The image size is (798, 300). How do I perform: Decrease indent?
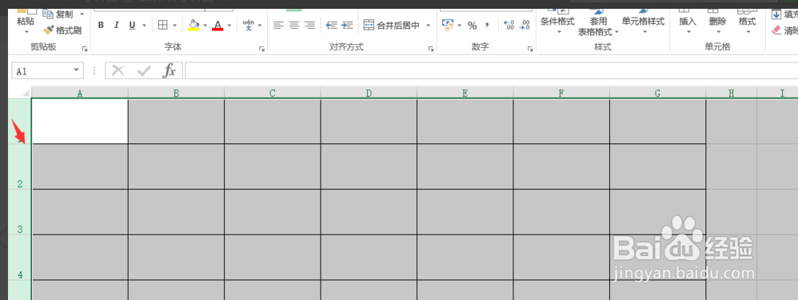point(332,25)
